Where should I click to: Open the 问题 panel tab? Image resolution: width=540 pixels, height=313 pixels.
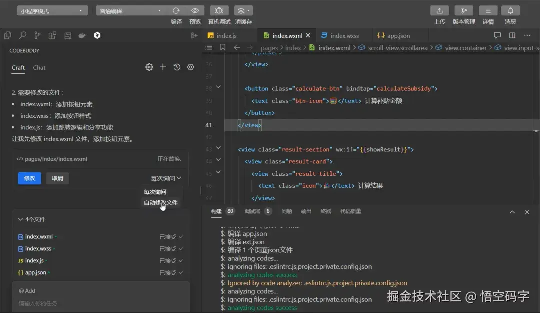pos(287,211)
